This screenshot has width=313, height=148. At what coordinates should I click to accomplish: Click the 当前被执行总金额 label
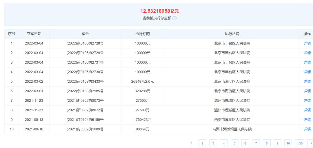pos(157,18)
